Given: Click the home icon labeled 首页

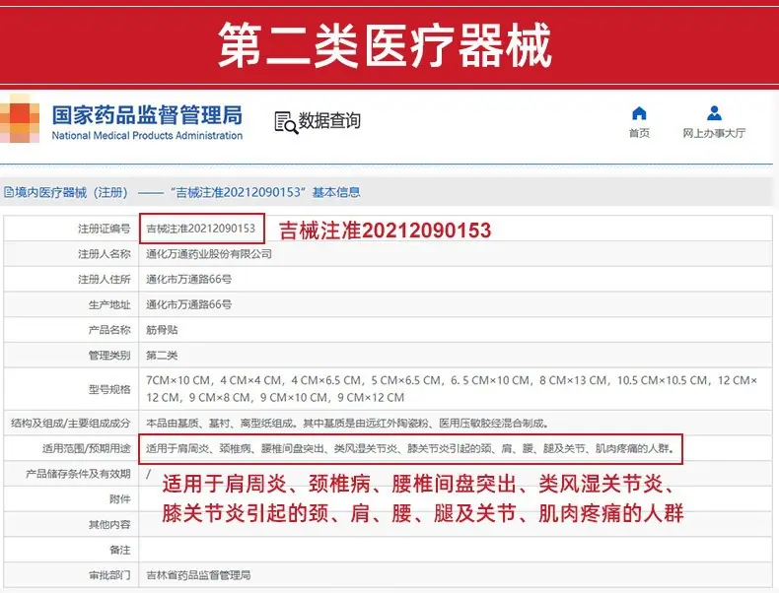Looking at the screenshot, I should coord(639,113).
